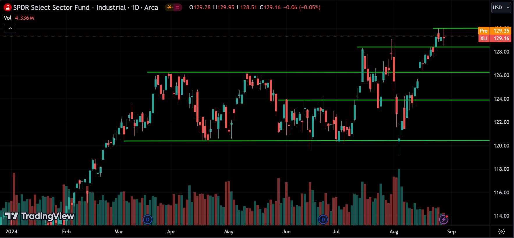Click the Pre 129.35 price label
The image size is (514, 238).
pyautogui.click(x=495, y=31)
